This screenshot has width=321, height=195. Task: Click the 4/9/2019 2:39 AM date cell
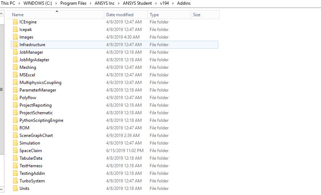123,136
